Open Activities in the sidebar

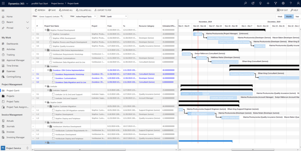tap(11, 49)
